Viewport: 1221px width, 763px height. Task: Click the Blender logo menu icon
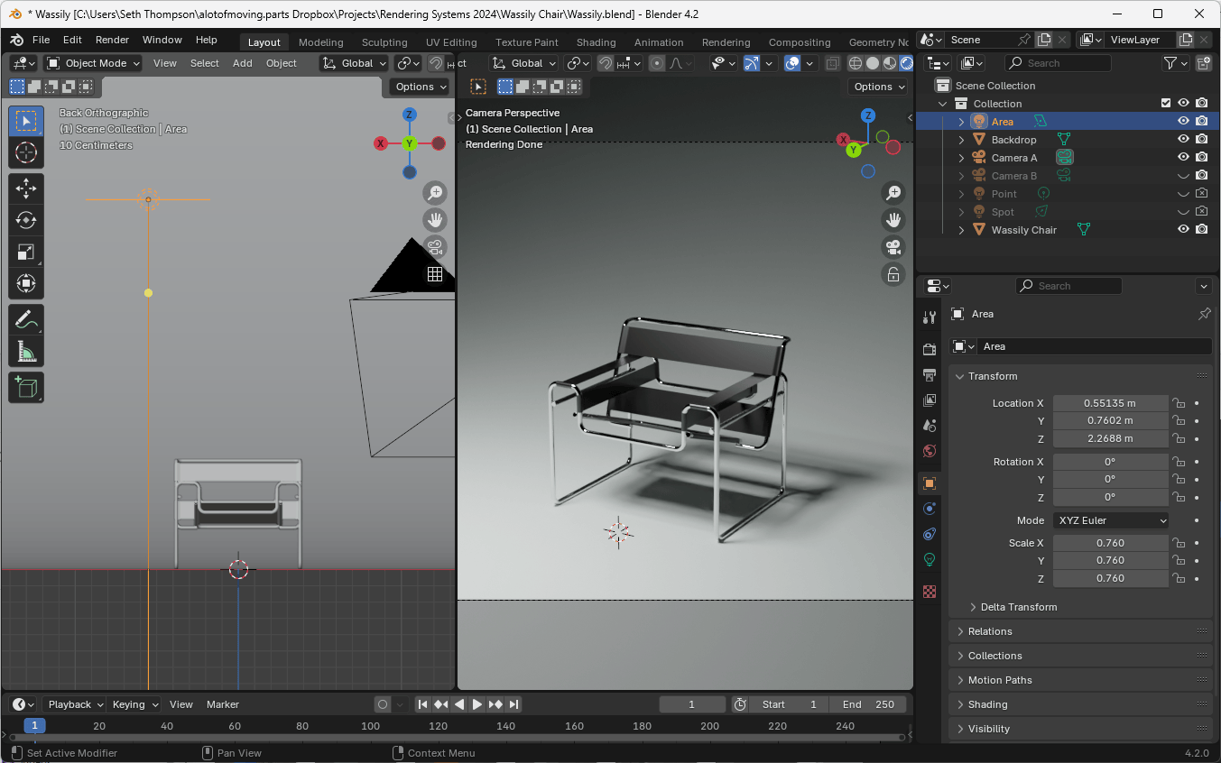pyautogui.click(x=16, y=40)
